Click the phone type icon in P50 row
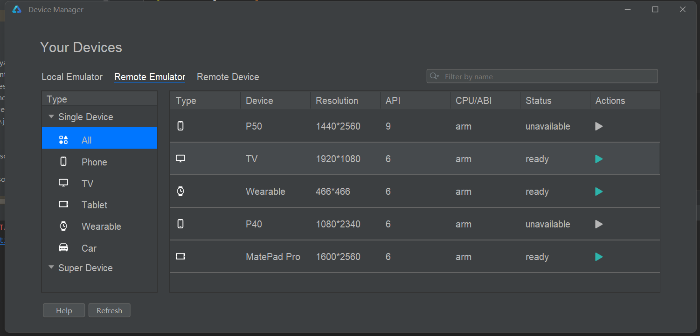The height and width of the screenshot is (336, 700). coord(180,126)
